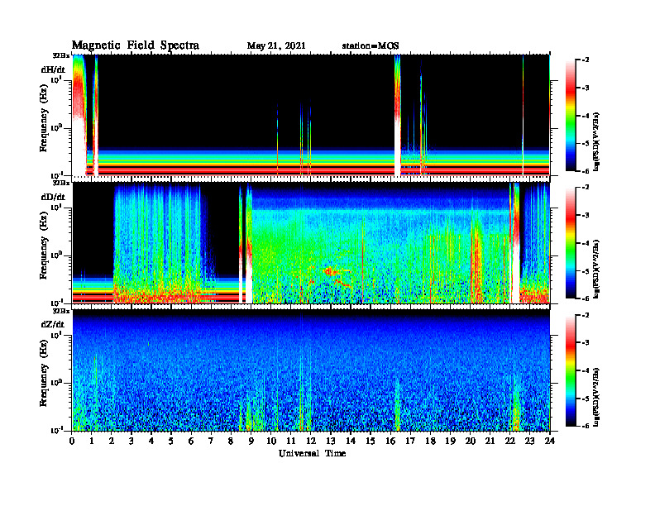655x506 pixels.
Task: Click the date "May 21, 2021"
Action: tap(276, 46)
